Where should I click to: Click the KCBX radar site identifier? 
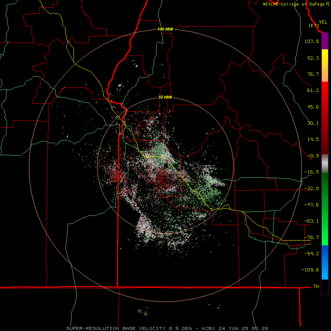(x=209, y=328)
